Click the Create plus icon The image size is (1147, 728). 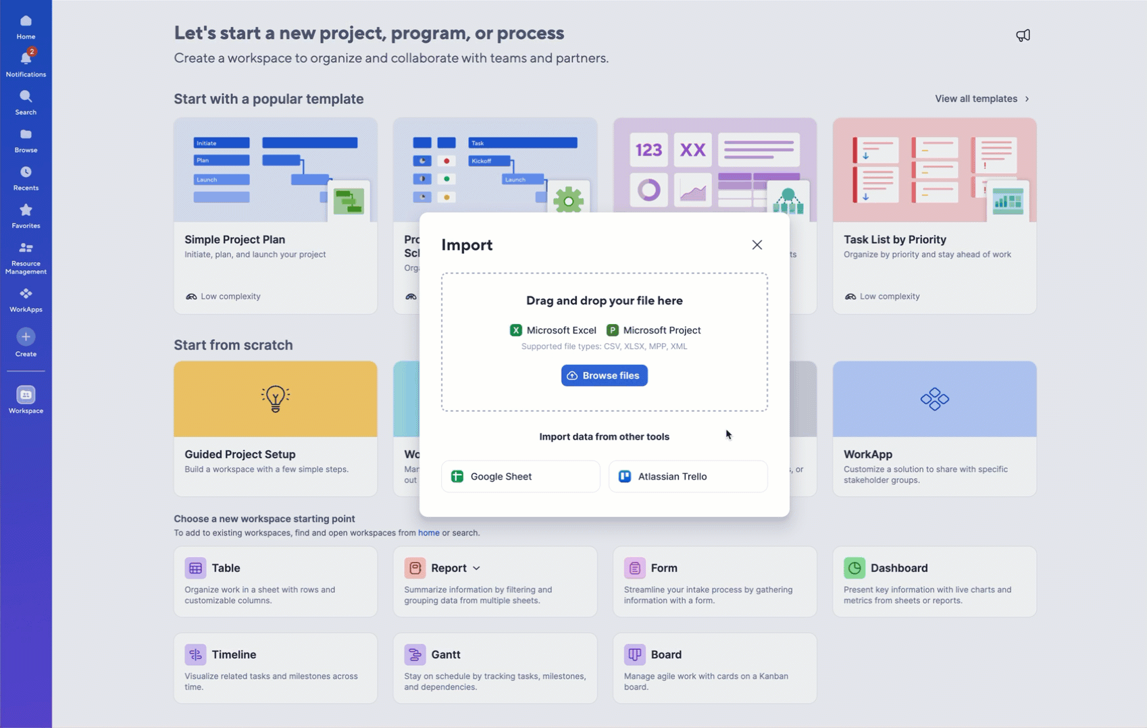click(26, 337)
